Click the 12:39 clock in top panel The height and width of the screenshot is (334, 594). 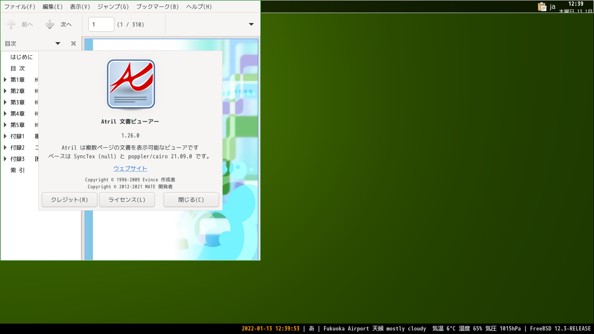(576, 3)
